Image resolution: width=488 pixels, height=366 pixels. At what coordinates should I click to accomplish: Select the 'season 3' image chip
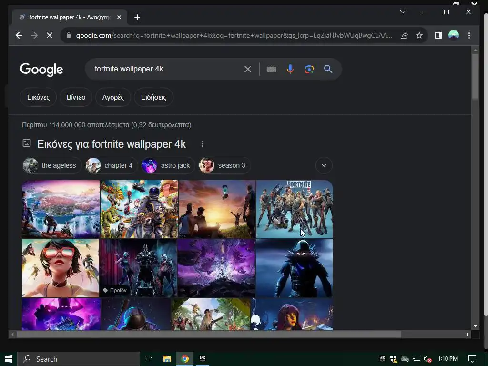tap(225, 165)
